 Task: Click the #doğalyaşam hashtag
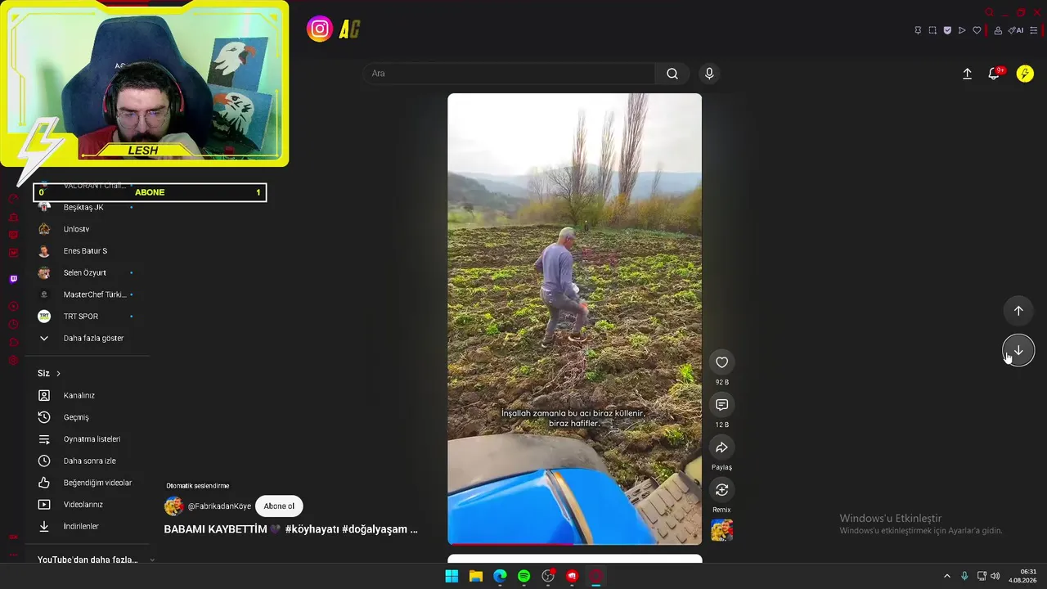tap(375, 529)
